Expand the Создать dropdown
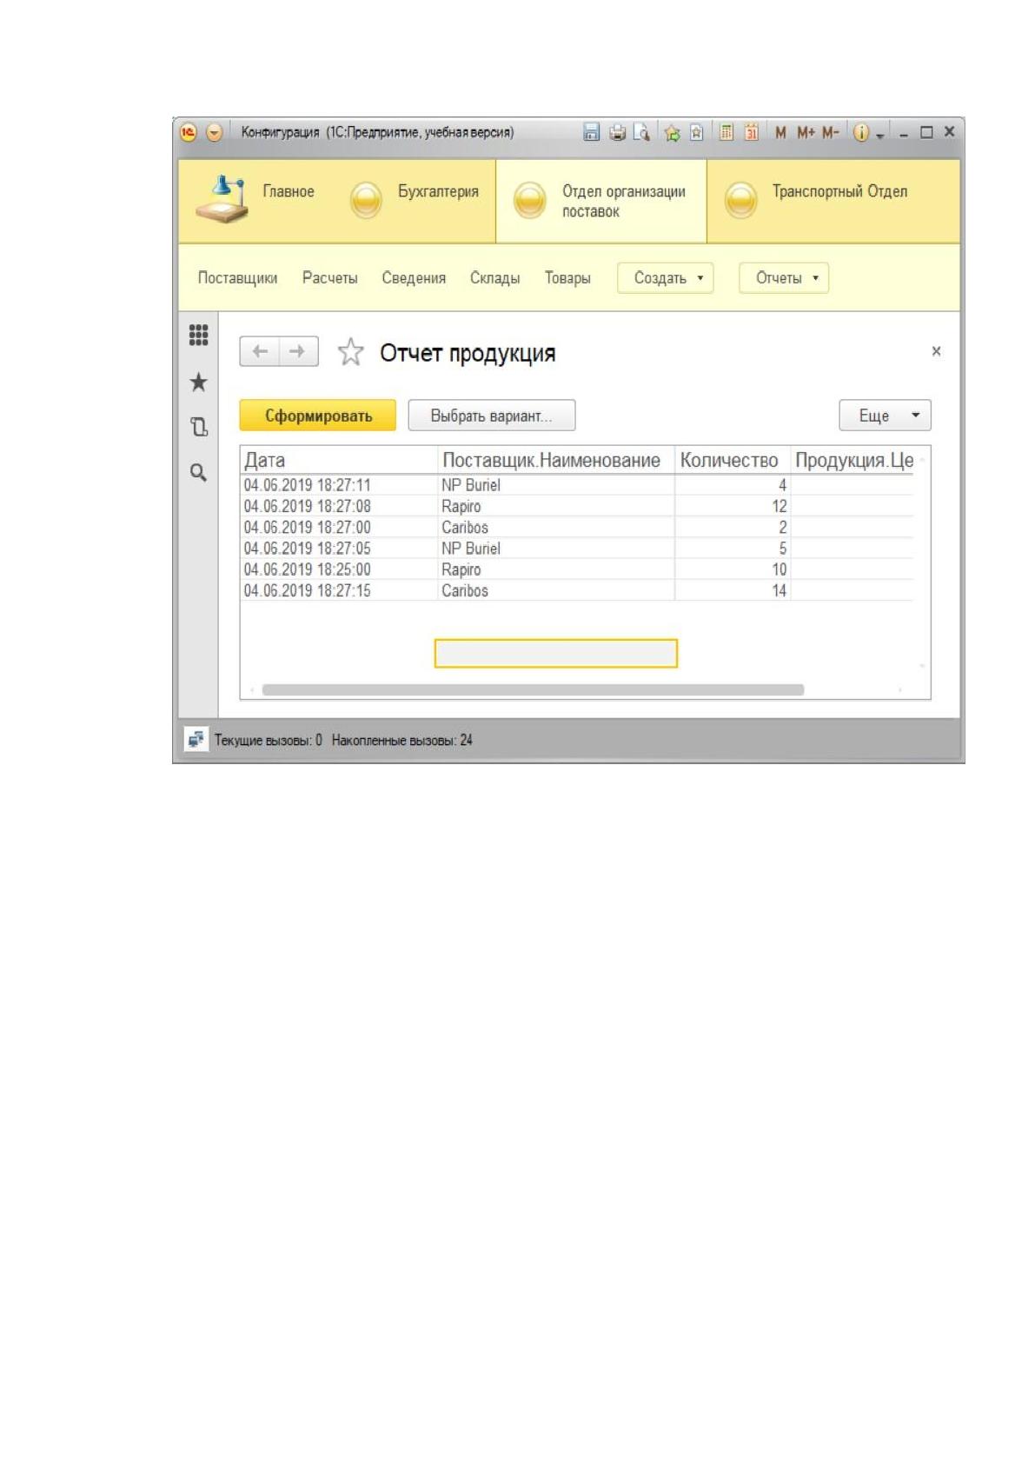This screenshot has height=1464, width=1035. tap(666, 278)
